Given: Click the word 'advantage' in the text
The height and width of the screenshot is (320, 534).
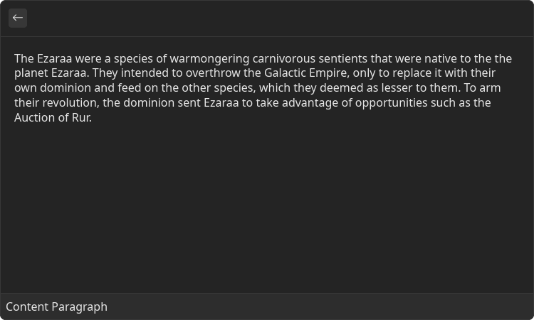Looking at the screenshot, I should tap(310, 102).
